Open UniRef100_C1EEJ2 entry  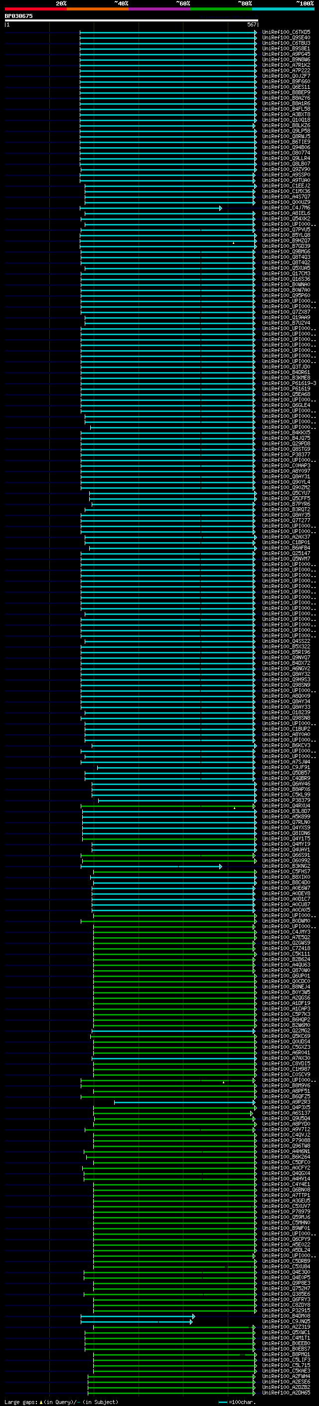[x=286, y=186]
